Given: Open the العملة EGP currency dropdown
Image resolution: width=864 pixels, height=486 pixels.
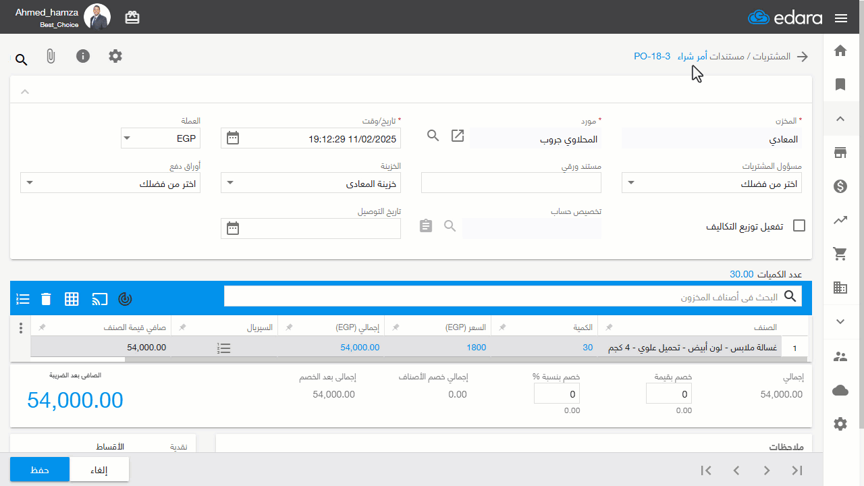Looking at the screenshot, I should click(x=160, y=138).
